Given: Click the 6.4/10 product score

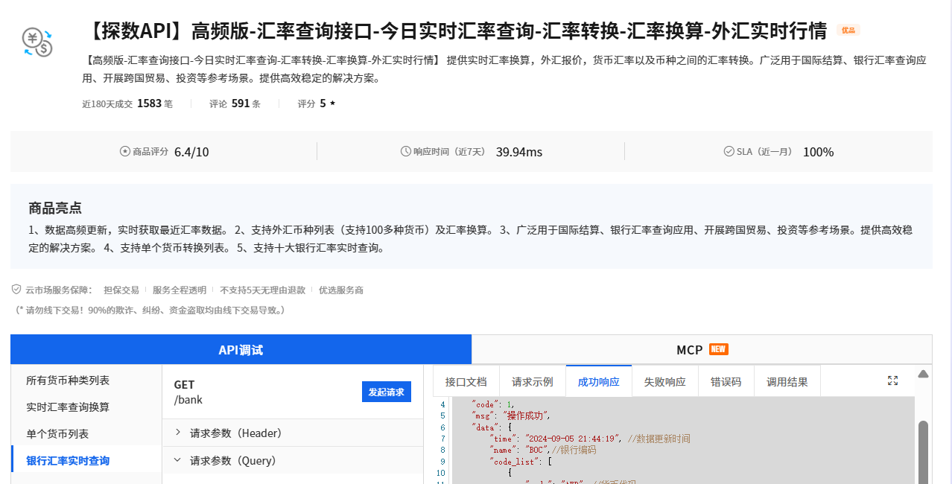Looking at the screenshot, I should click(x=191, y=152).
